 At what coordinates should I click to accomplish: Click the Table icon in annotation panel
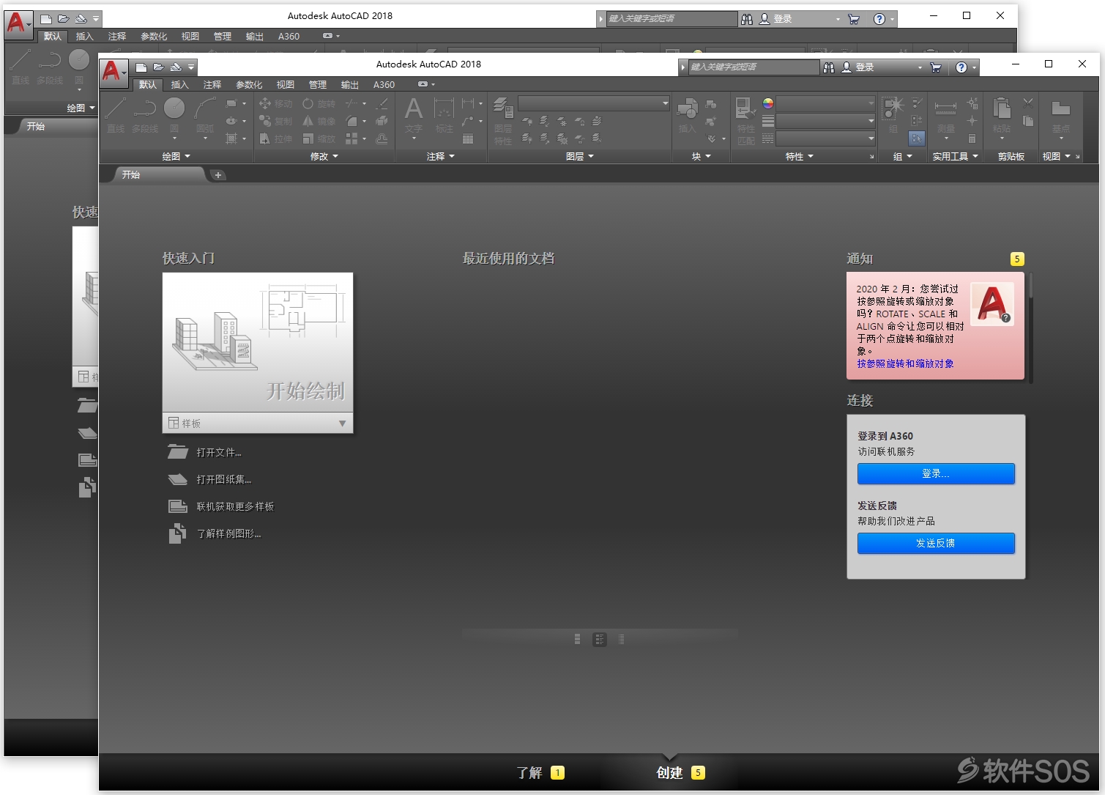coord(468,138)
